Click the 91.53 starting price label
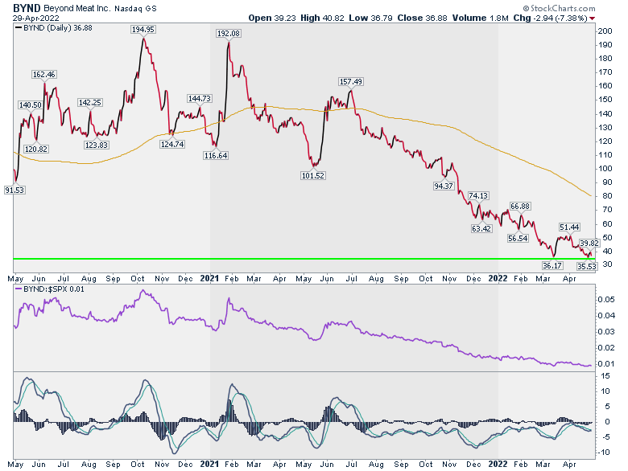 [x=14, y=190]
